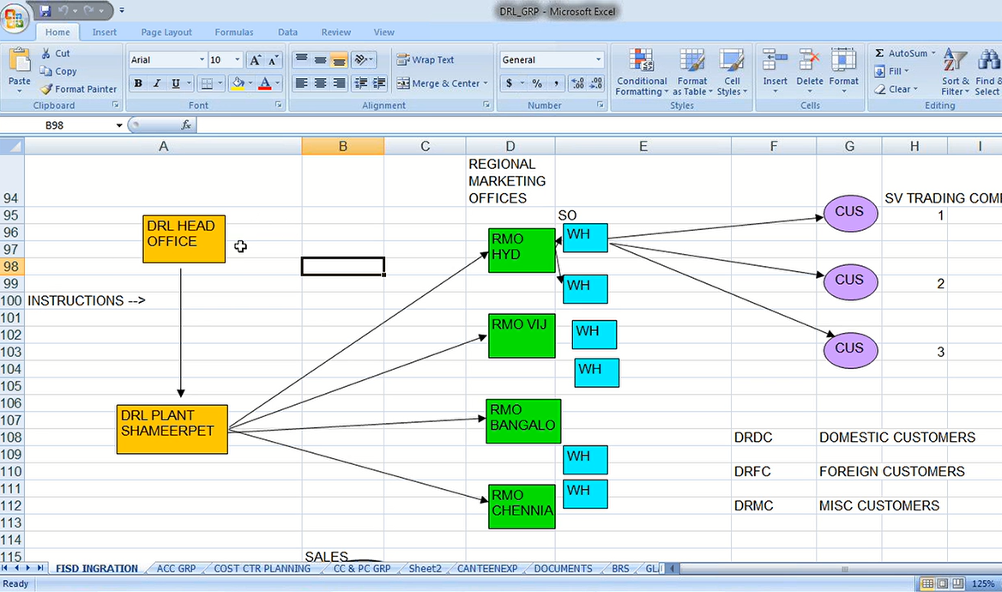The height and width of the screenshot is (592, 1002).
Task: Click Merge & Center button
Action: (x=438, y=83)
